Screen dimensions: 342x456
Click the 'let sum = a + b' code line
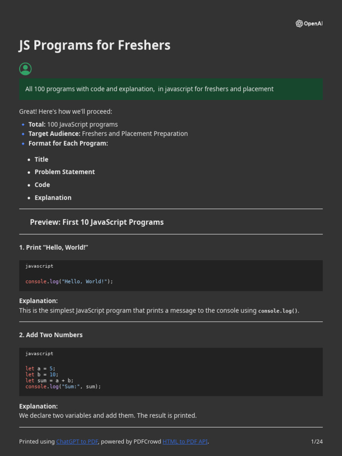coord(49,381)
